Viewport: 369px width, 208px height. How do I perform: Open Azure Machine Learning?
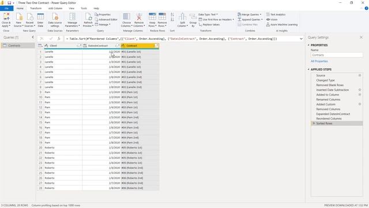click(x=282, y=24)
